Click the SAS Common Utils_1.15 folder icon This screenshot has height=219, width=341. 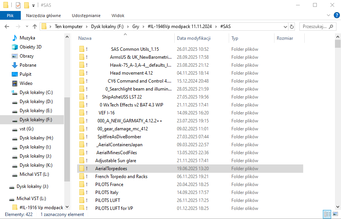(82, 49)
